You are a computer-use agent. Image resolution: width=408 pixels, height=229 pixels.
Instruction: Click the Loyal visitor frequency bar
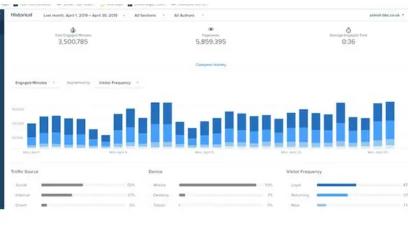[336, 185]
